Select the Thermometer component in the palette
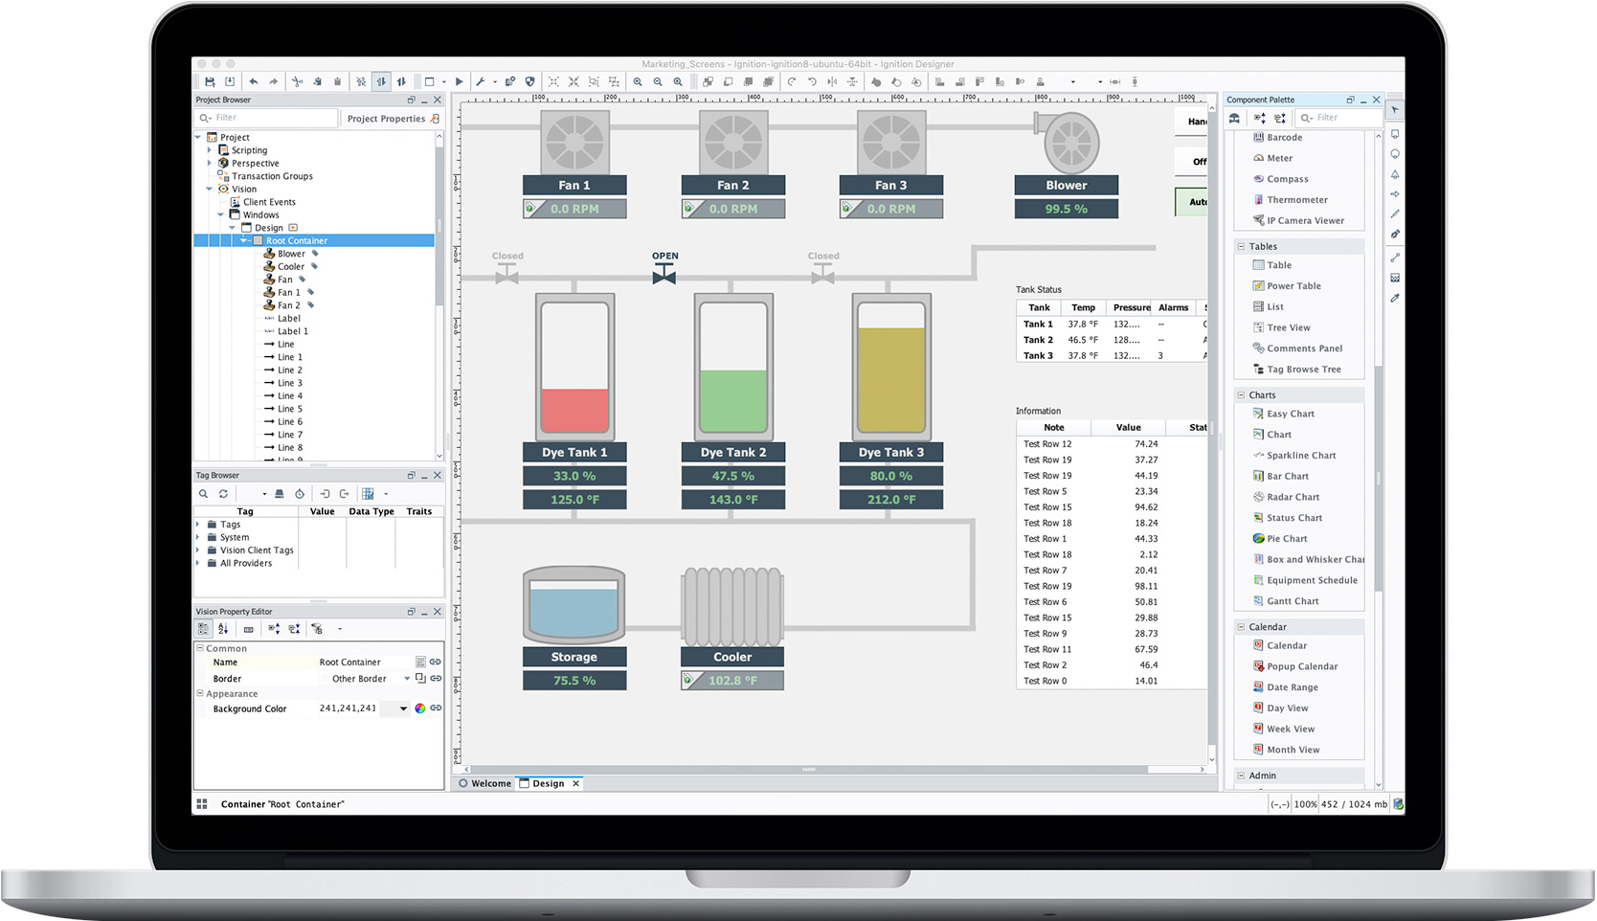The height and width of the screenshot is (921, 1597). pyautogui.click(x=1295, y=199)
